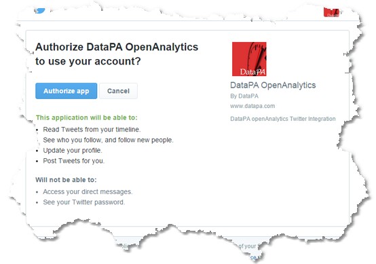
Task: Click 'Post Tweets for you' permission item
Action: 73,161
